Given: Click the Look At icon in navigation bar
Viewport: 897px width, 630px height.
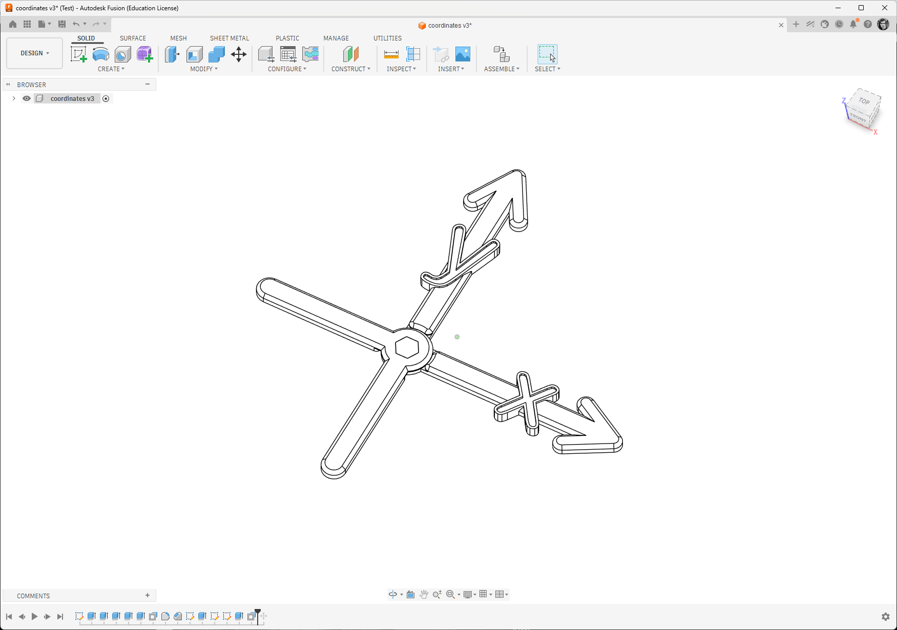Looking at the screenshot, I should coord(411,594).
